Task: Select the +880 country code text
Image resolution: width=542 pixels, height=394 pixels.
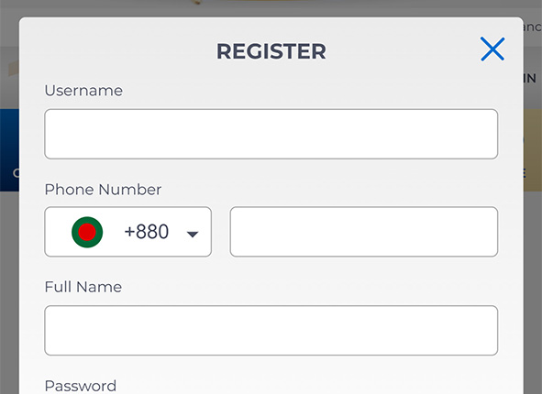Action: pyautogui.click(x=147, y=232)
